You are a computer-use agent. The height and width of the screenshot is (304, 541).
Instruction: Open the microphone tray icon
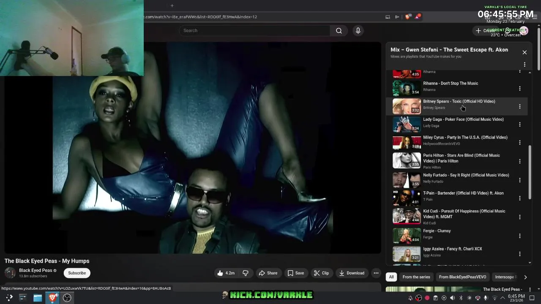(486, 298)
